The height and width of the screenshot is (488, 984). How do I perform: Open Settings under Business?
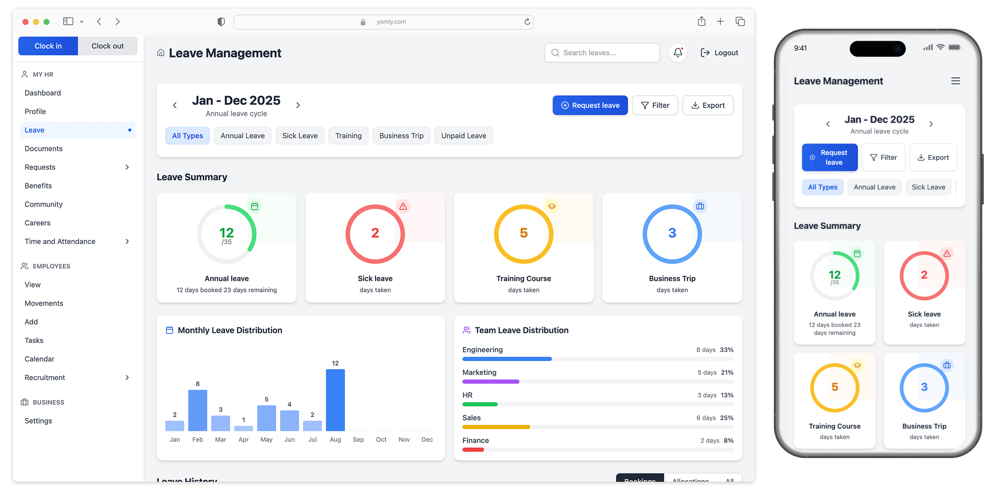[78, 421]
